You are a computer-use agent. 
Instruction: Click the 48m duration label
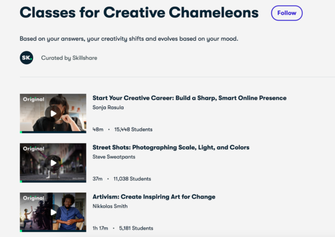click(x=98, y=130)
